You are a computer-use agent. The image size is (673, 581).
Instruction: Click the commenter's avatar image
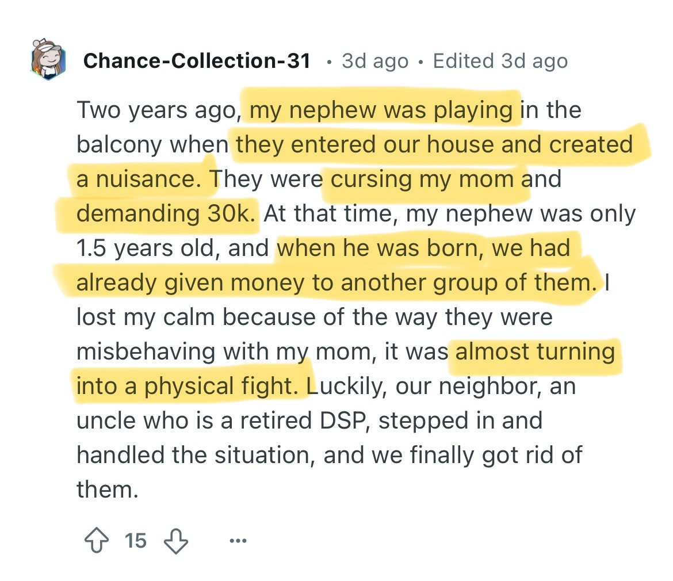pyautogui.click(x=48, y=60)
